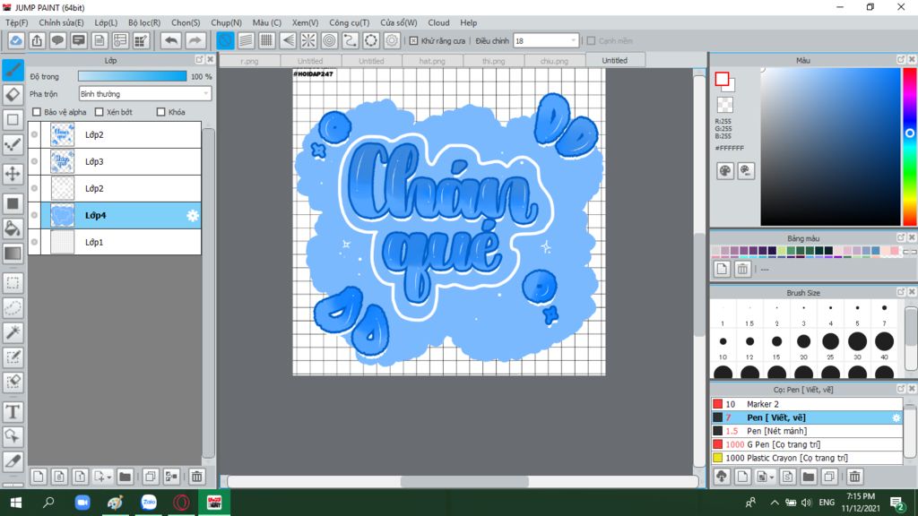Image resolution: width=918 pixels, height=516 pixels.
Task: Select the Gradient tool
Action: point(13,254)
